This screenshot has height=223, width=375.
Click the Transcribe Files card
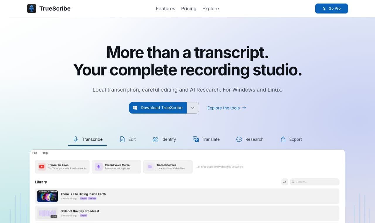pos(168,167)
